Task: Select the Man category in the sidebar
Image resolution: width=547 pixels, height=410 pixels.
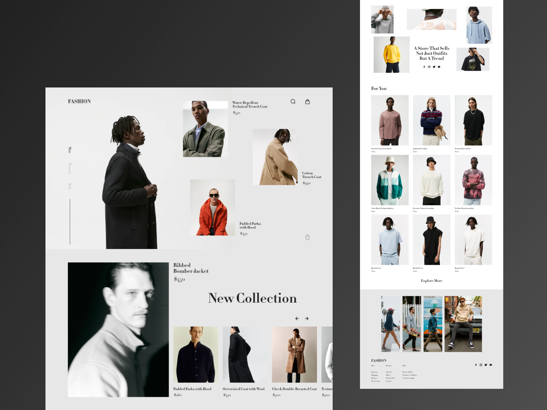Action: pyautogui.click(x=70, y=149)
